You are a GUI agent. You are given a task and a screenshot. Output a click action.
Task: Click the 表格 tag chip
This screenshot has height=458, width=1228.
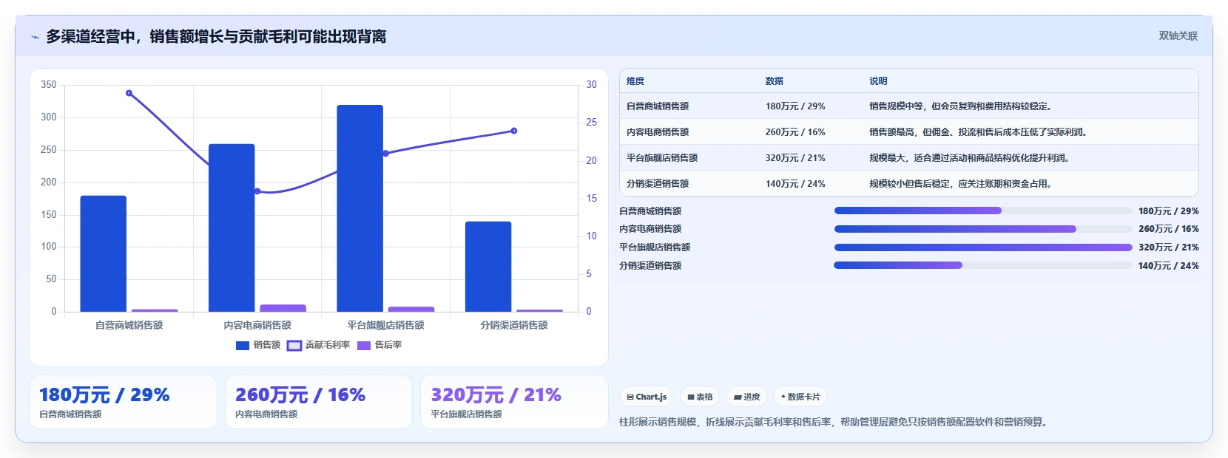(x=700, y=397)
